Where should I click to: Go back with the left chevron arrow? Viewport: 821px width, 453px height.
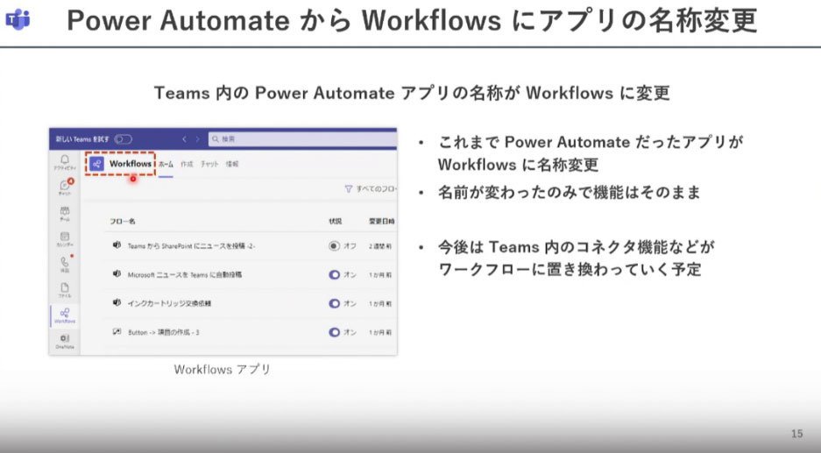click(184, 139)
